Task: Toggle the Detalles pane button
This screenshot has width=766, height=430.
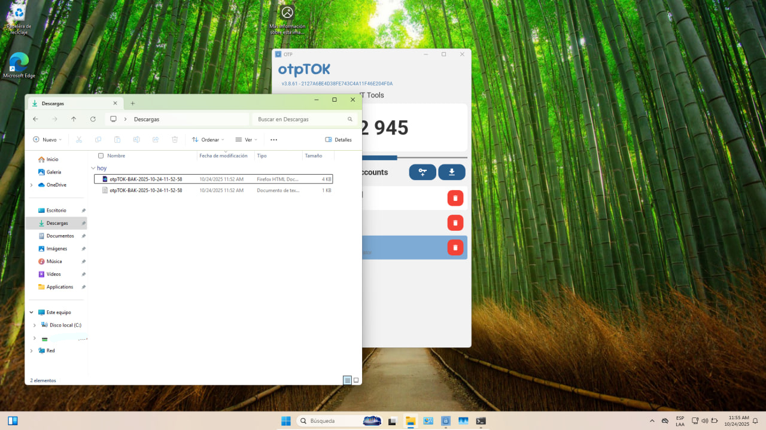Action: pyautogui.click(x=338, y=139)
